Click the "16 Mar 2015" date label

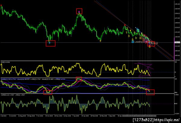[103, 116]
